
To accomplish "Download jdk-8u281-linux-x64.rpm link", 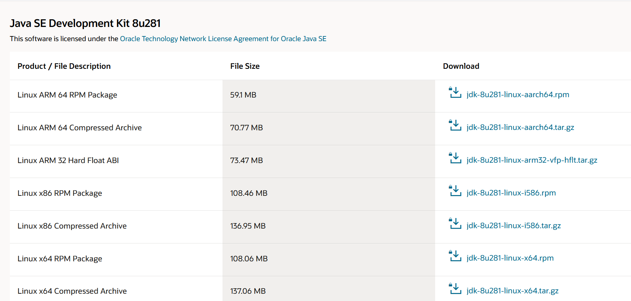I will [x=510, y=258].
